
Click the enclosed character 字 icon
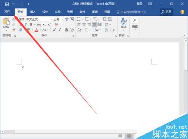[x=72, y=30]
